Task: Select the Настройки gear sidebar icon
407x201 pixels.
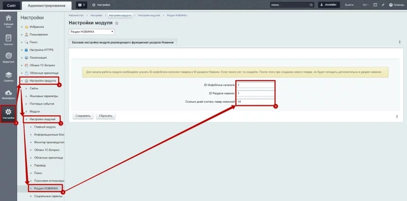Action: pos(9,114)
